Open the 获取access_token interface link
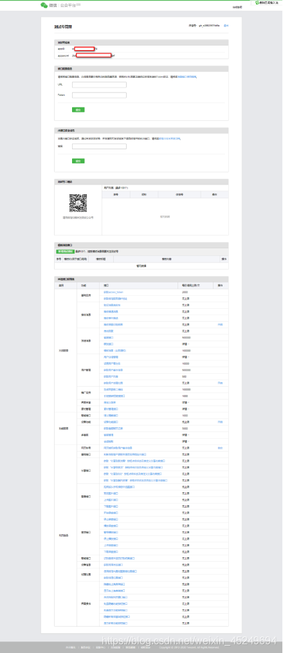 [113, 292]
